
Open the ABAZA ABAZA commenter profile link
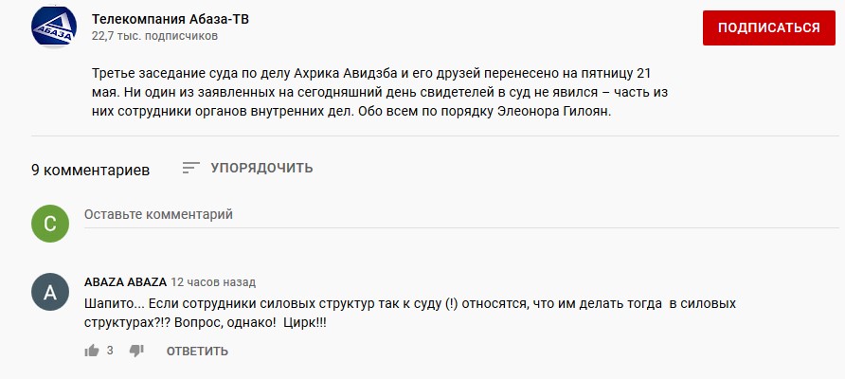click(126, 282)
